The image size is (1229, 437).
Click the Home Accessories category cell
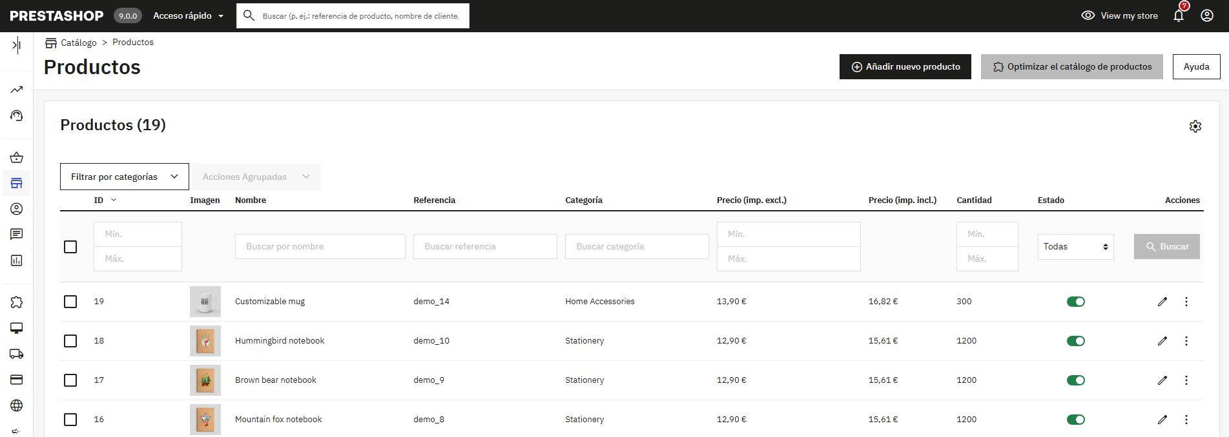[600, 301]
